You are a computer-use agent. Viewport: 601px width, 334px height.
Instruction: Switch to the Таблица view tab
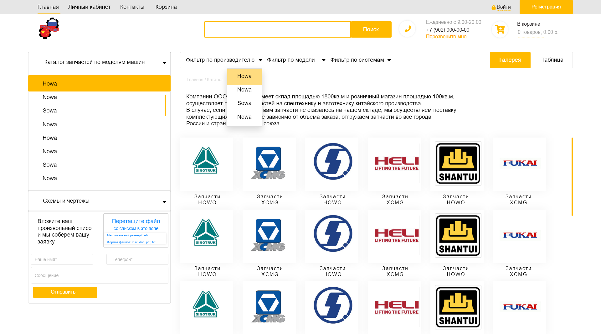point(552,60)
